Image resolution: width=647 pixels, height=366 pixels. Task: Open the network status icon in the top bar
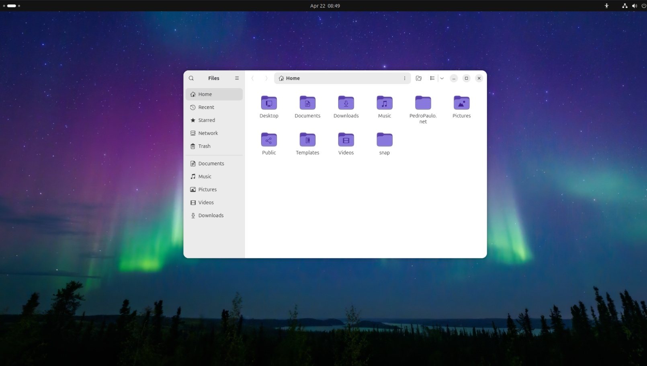pos(624,6)
